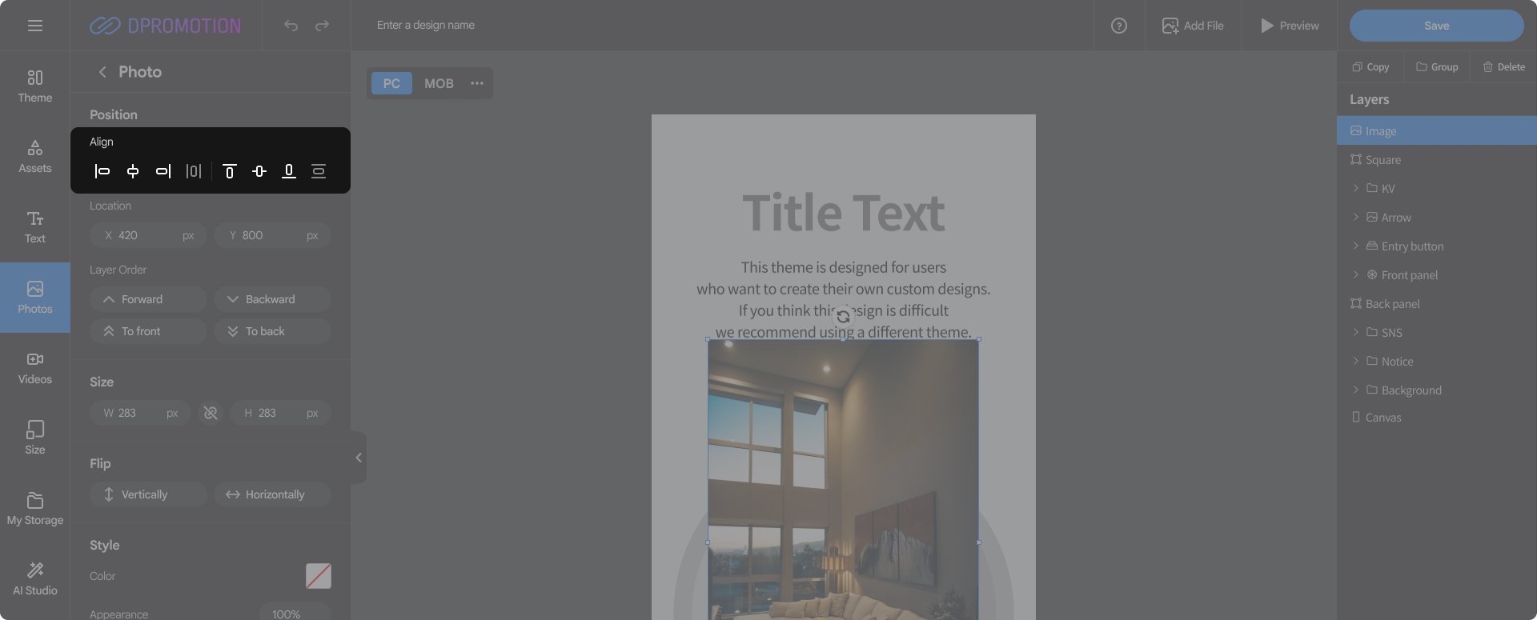The image size is (1537, 620).
Task: Click the X location field
Action: click(x=149, y=235)
